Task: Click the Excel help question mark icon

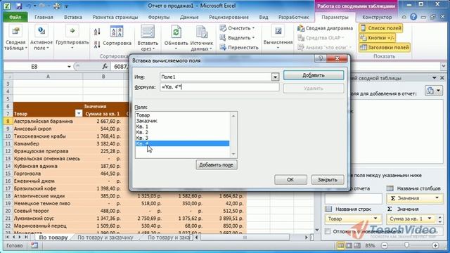Action: pyautogui.click(x=413, y=17)
